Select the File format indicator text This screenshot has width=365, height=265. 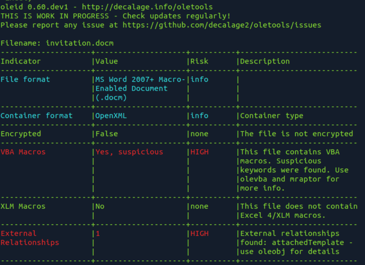25,80
